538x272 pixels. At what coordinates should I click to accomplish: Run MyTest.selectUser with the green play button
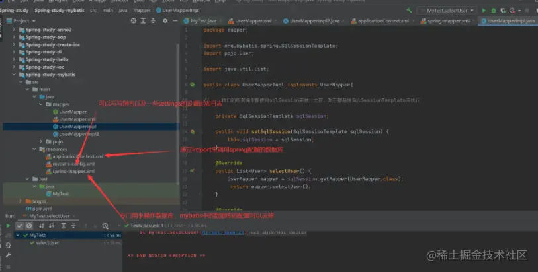coord(484,11)
